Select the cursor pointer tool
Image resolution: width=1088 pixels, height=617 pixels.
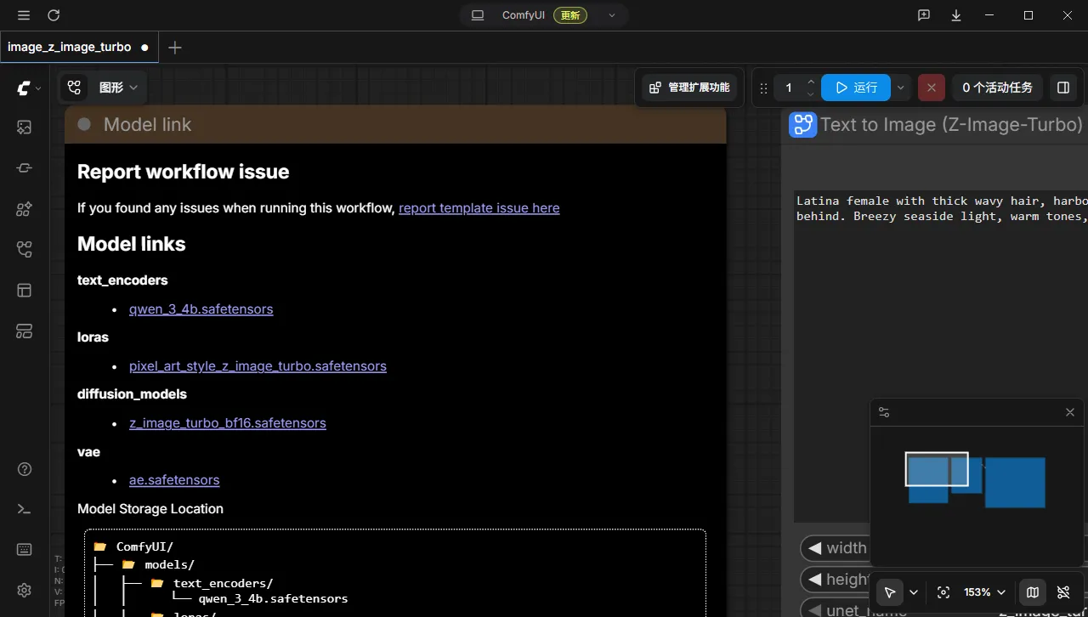(x=889, y=592)
